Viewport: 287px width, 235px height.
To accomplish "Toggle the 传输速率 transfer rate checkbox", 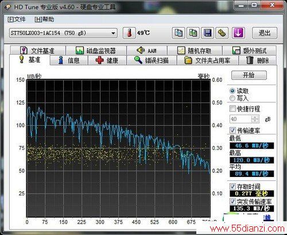I will [x=232, y=130].
